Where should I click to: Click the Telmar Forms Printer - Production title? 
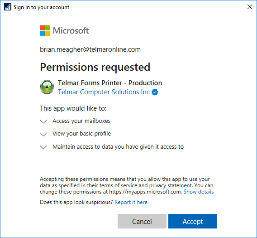110,83
